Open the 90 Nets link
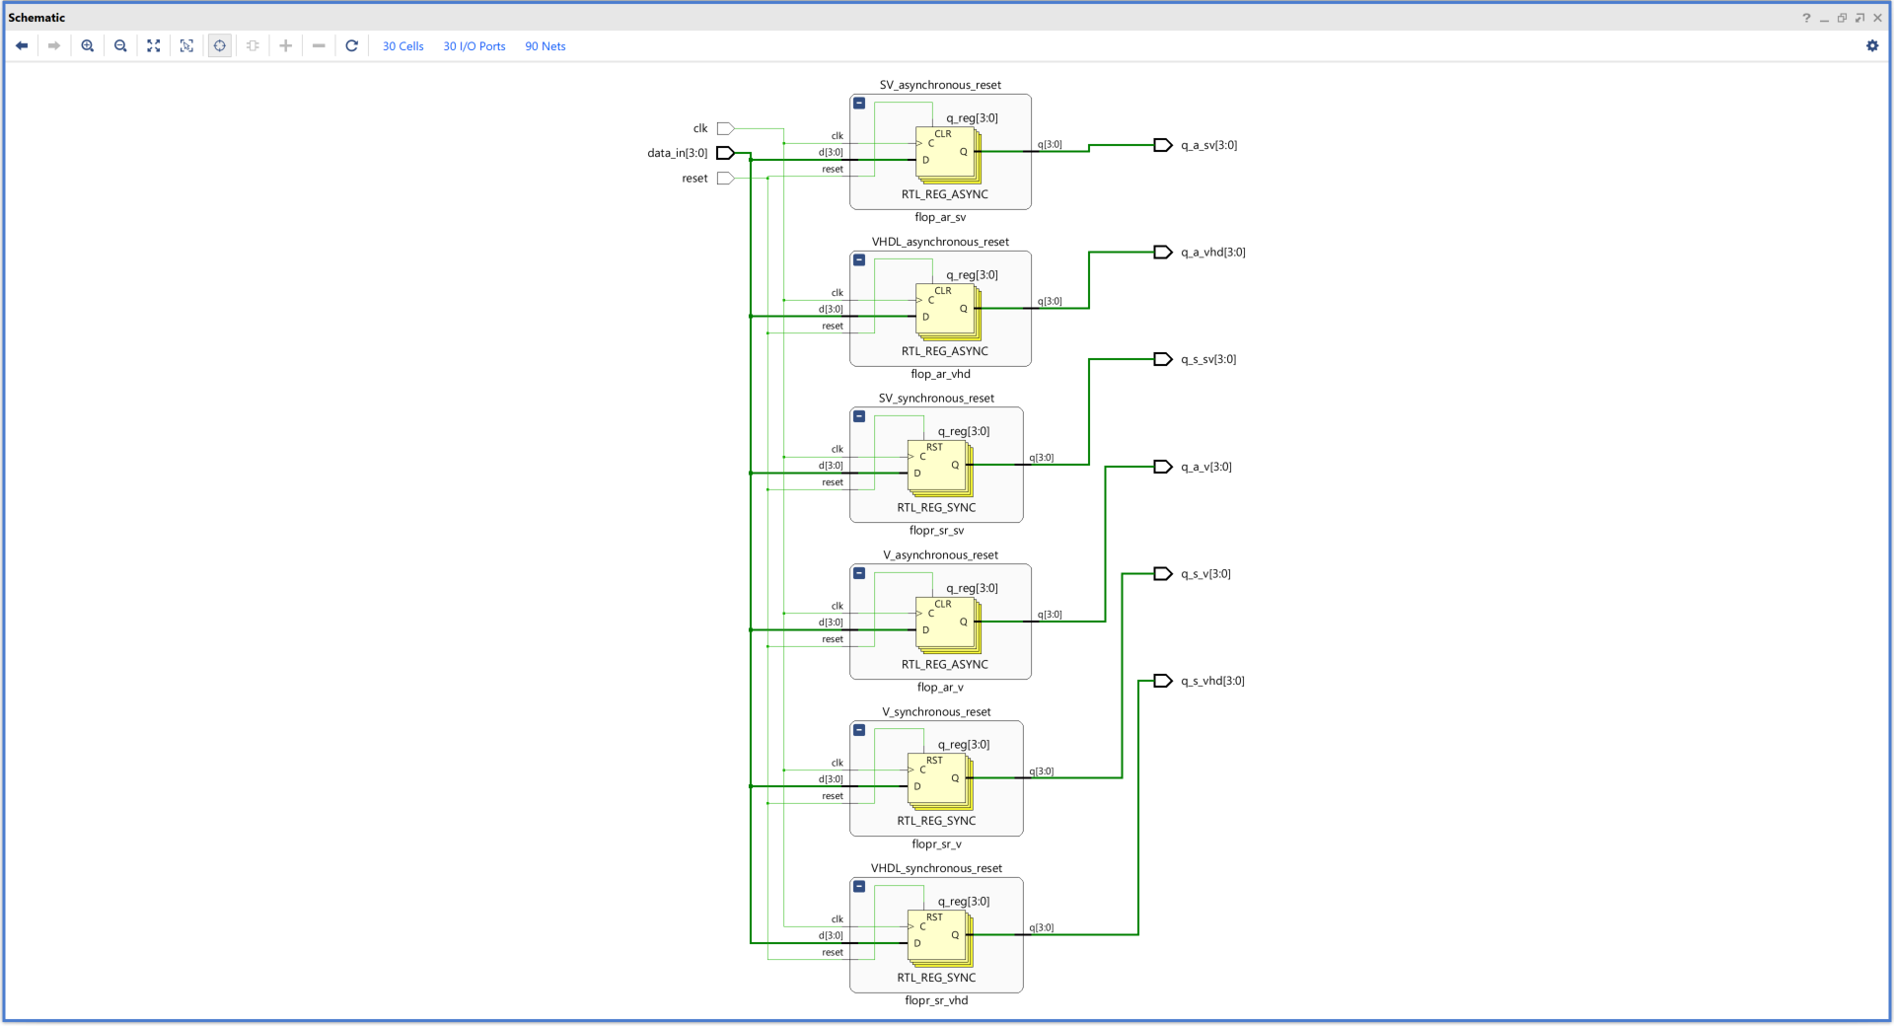The image size is (1894, 1026). (545, 46)
